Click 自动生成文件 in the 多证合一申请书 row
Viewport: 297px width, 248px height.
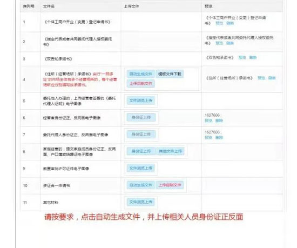point(141,185)
